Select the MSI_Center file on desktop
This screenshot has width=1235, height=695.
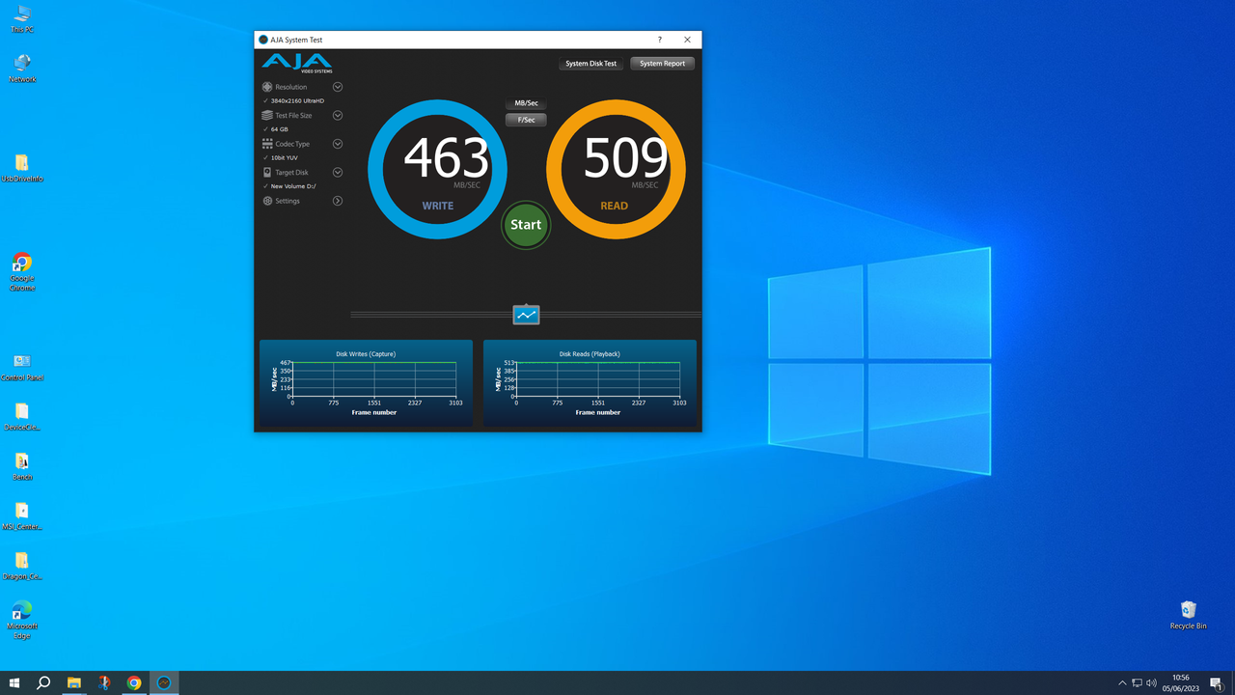click(x=22, y=516)
